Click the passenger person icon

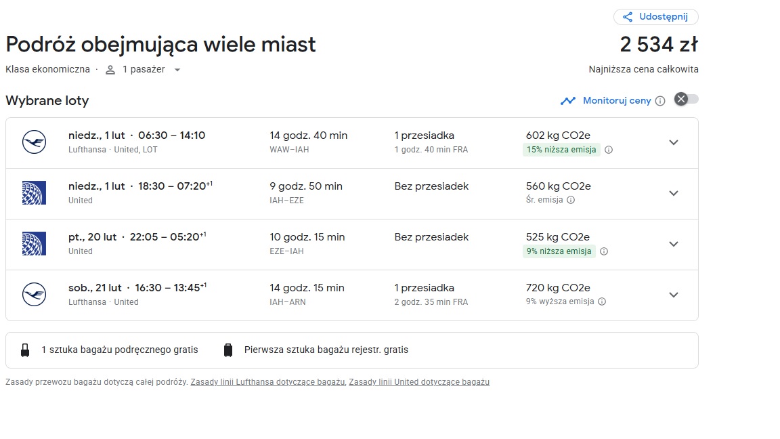point(110,70)
